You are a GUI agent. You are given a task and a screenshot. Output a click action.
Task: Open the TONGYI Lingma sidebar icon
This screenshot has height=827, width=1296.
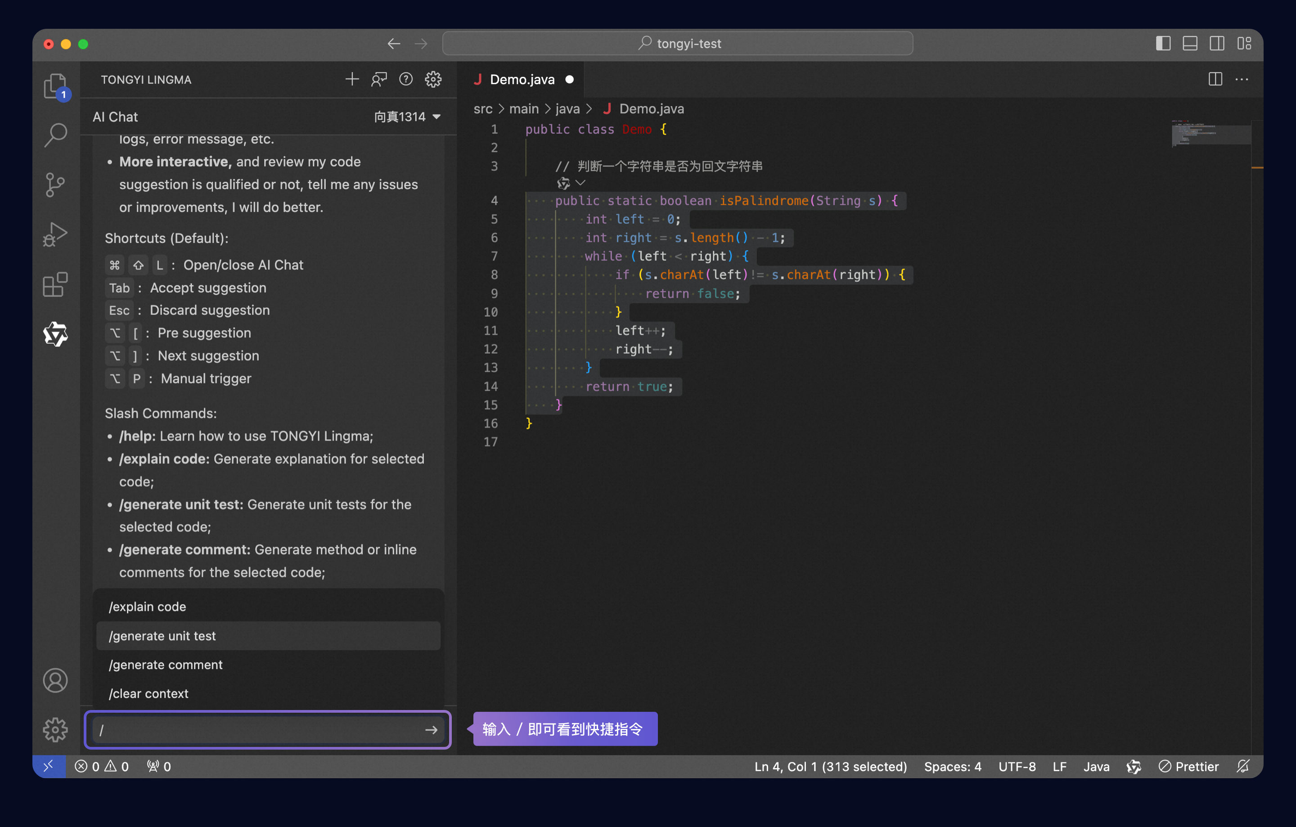(55, 335)
